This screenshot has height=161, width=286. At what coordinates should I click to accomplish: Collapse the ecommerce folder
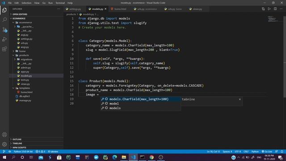[x=25, y=22]
